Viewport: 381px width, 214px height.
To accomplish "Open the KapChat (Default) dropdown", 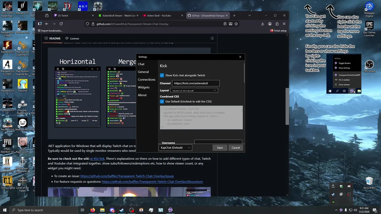I will coord(175,148).
